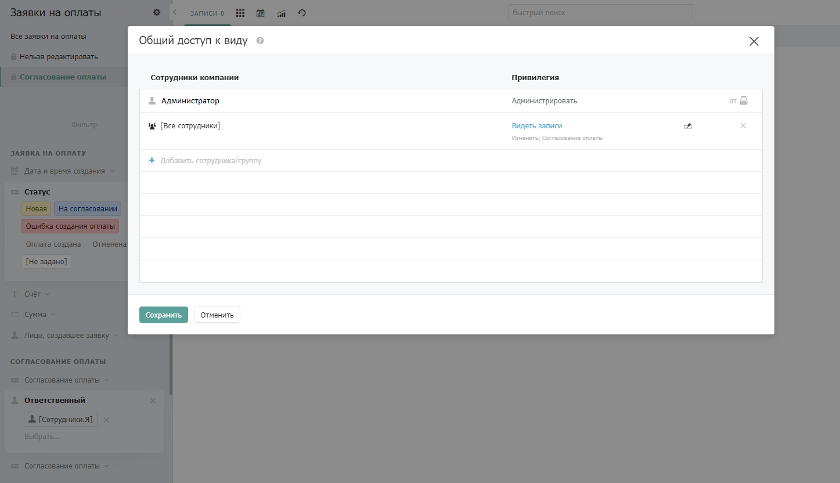Viewport: 840px width, 483px height.
Task: Toggle the На согласовании status tag
Action: [x=88, y=209]
